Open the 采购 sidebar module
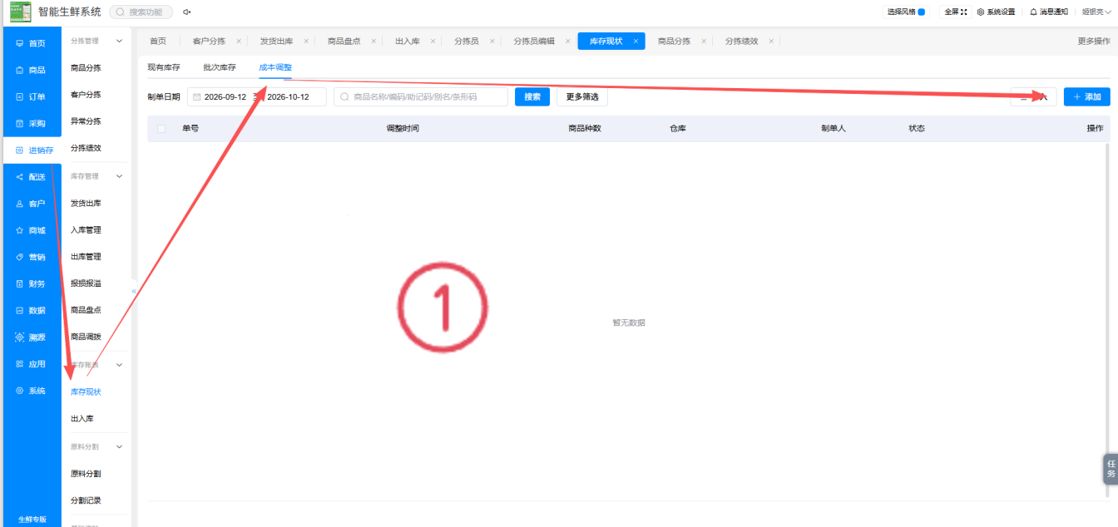The image size is (1118, 527). tap(31, 123)
